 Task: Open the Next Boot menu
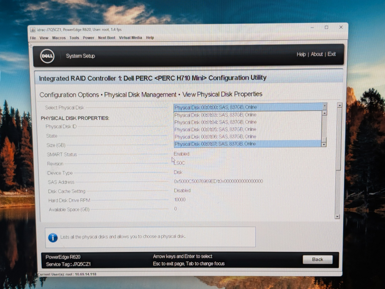(107, 38)
